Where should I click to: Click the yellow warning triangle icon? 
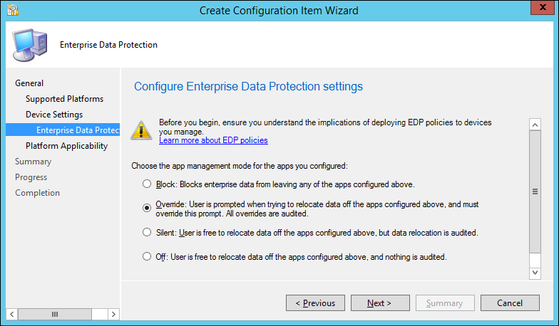tap(143, 129)
